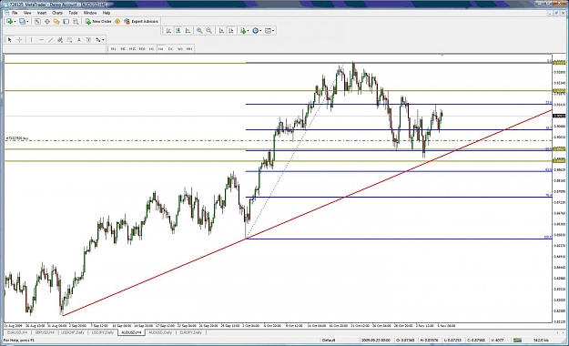Toggle the Expert Advisors button
Screen dimensions: 569x346
[141, 22]
